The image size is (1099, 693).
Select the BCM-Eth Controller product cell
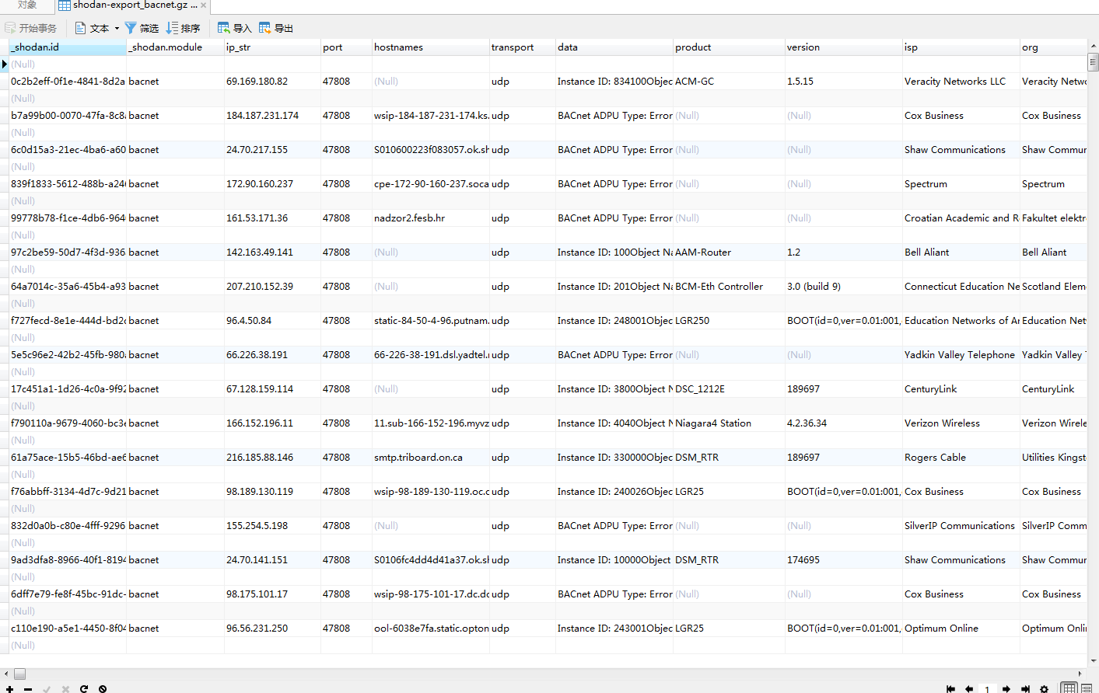pyautogui.click(x=729, y=287)
